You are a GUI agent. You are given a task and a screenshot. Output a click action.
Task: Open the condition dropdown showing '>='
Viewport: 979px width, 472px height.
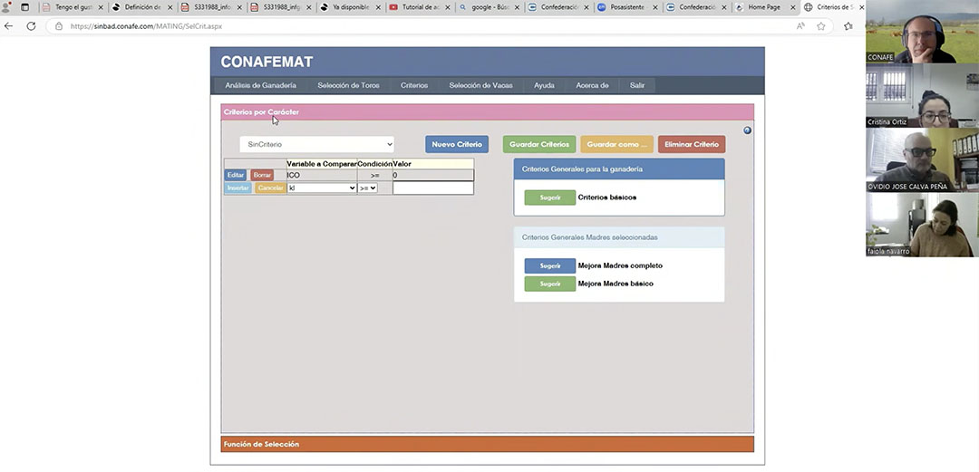pos(368,188)
